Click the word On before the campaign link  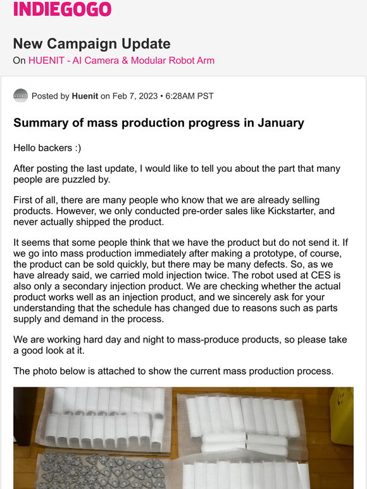click(19, 60)
